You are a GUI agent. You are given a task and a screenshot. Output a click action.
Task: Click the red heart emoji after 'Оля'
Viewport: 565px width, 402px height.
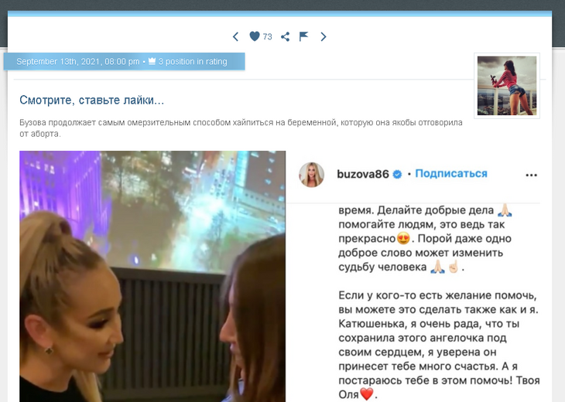point(367,395)
